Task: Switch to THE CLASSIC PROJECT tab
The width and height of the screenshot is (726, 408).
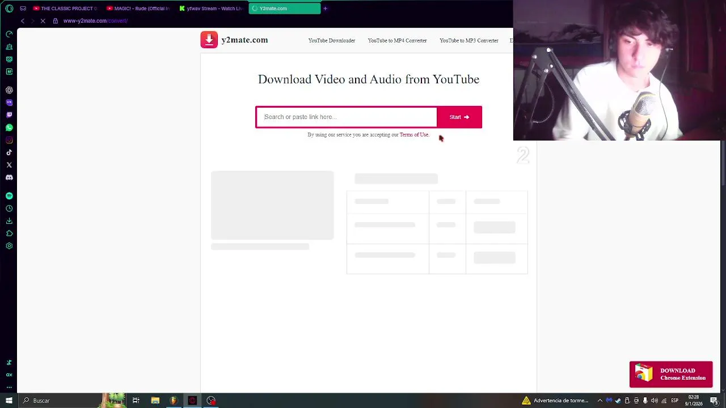Action: click(65, 8)
